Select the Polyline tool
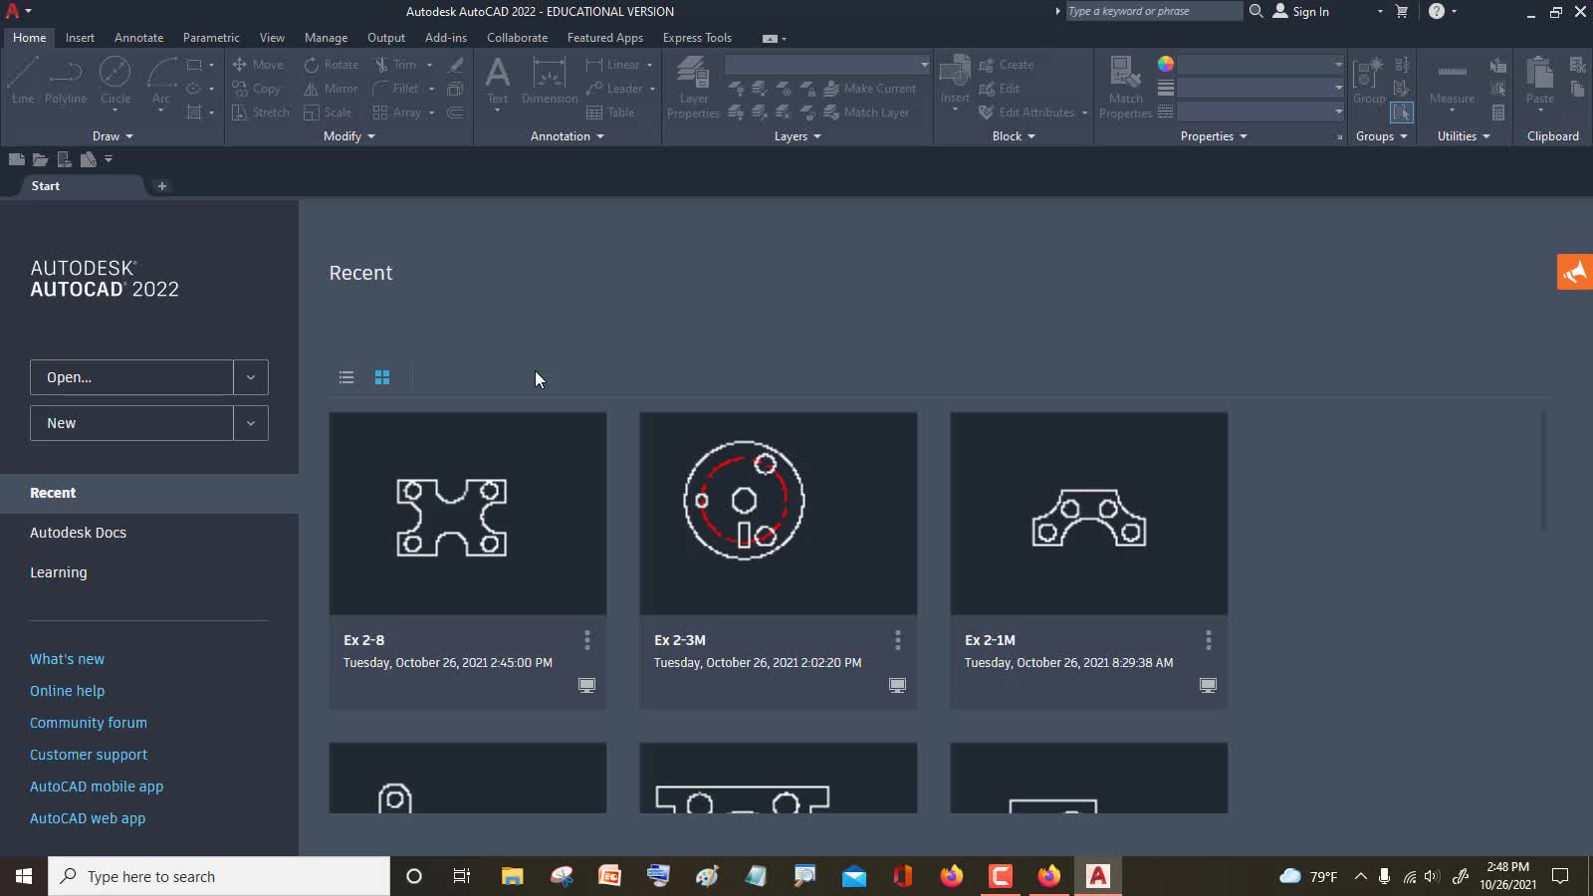Image resolution: width=1593 pixels, height=896 pixels. (x=66, y=81)
